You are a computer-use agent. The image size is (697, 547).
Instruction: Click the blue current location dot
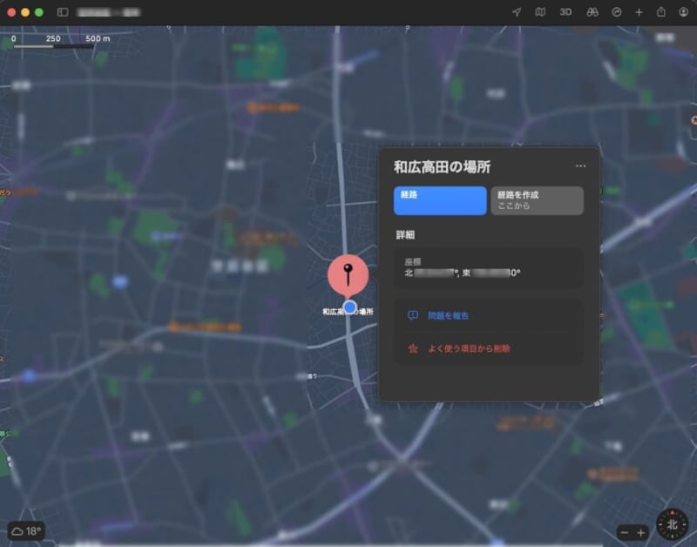coord(350,307)
